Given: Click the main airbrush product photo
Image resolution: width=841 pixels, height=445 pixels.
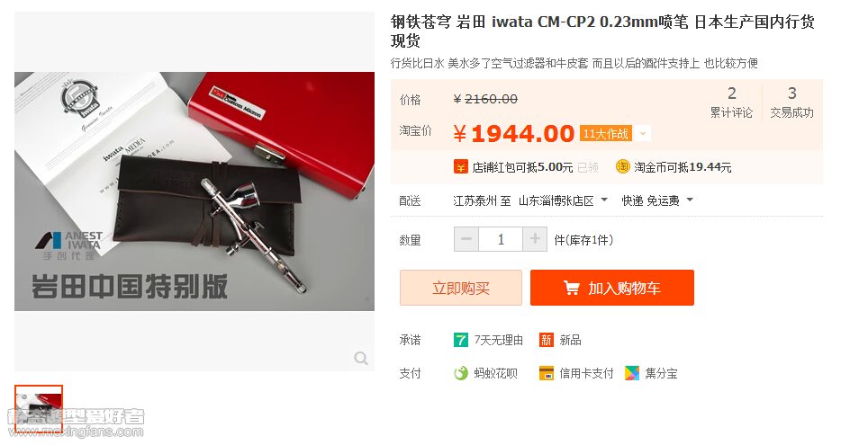Looking at the screenshot, I should click(194, 191).
